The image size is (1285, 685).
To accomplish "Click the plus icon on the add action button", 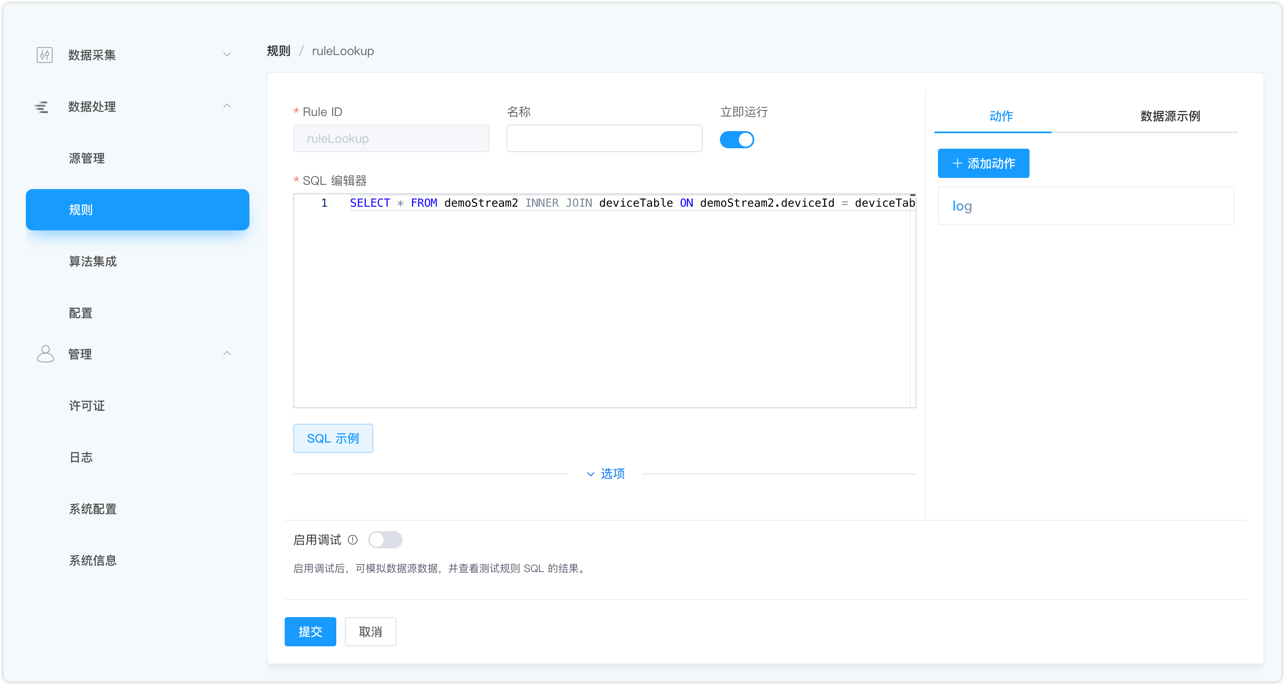I will point(957,164).
